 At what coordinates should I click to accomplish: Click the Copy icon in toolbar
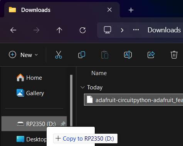pyautogui.click(x=82, y=55)
